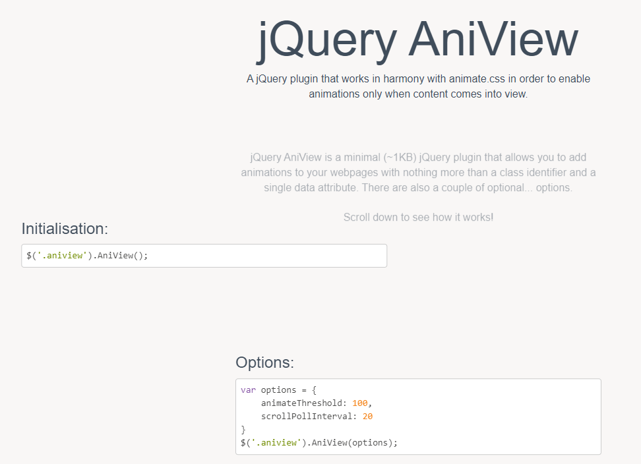Screen dimensions: 641x464
Task: Click the 'scrollPollInterval: 20' code line
Action: coord(317,416)
